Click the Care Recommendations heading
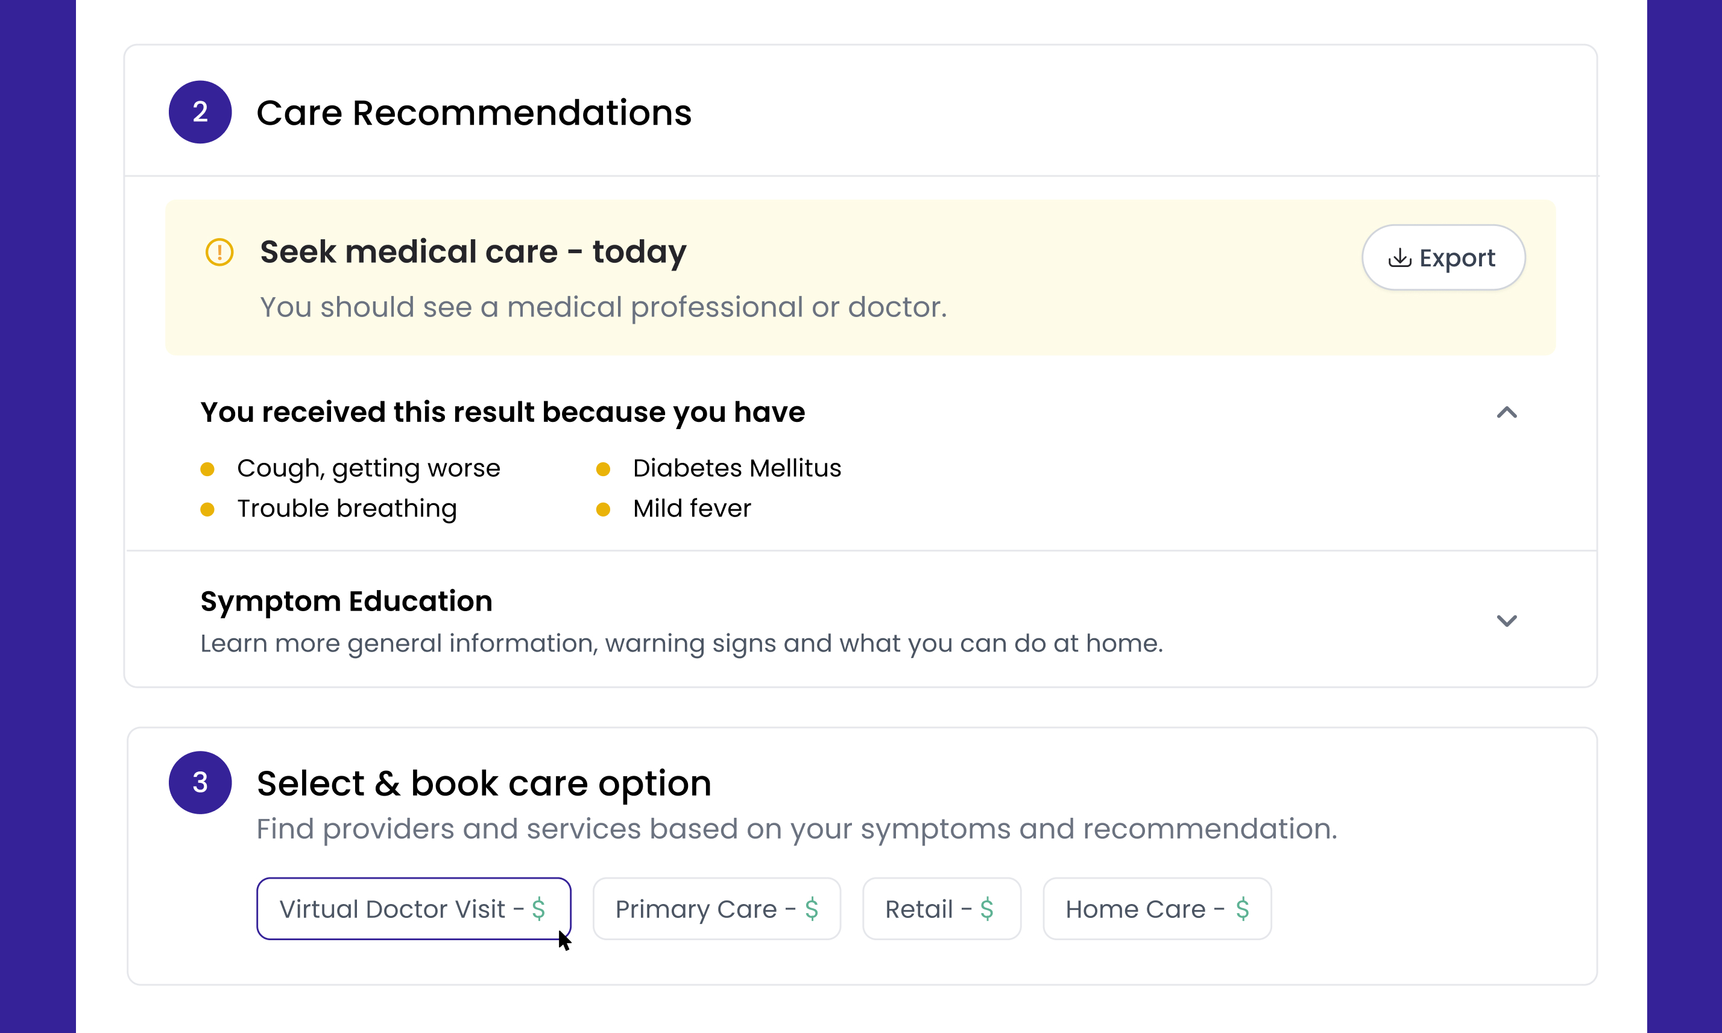1722x1033 pixels. click(474, 112)
